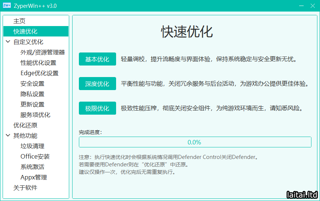Run 基本优化 button
The width and height of the screenshot is (320, 201).
[97, 59]
